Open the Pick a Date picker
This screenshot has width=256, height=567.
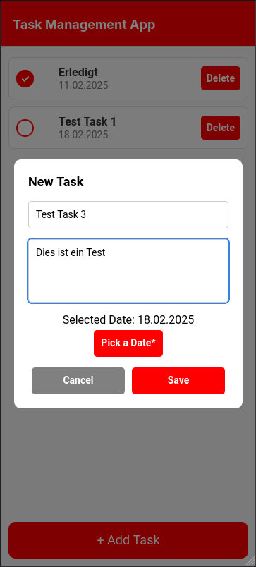click(x=128, y=343)
